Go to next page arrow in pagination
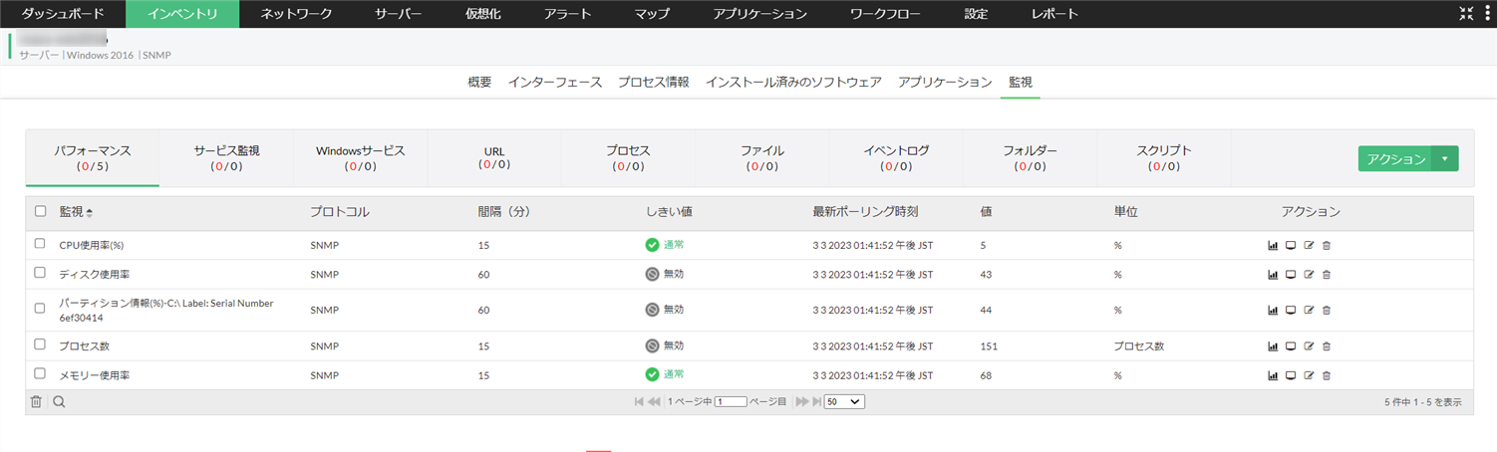The width and height of the screenshot is (1497, 452). pyautogui.click(x=801, y=402)
